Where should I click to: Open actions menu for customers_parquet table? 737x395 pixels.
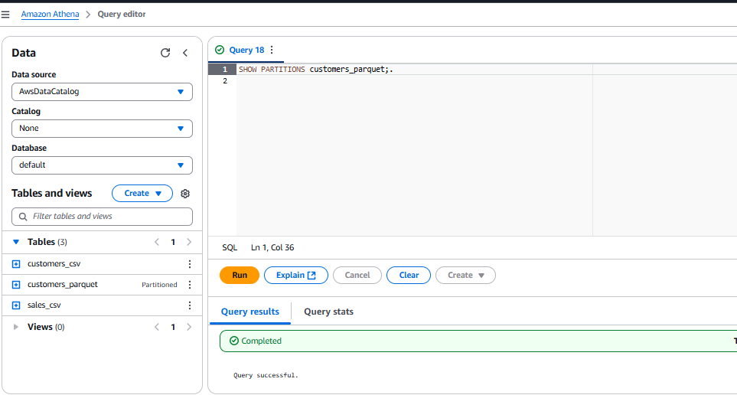(x=190, y=285)
